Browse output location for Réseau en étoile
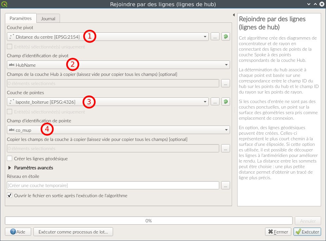 225,185
